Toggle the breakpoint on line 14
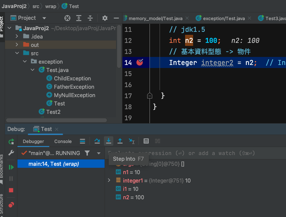Image resolution: width=286 pixels, height=217 pixels. point(140,62)
